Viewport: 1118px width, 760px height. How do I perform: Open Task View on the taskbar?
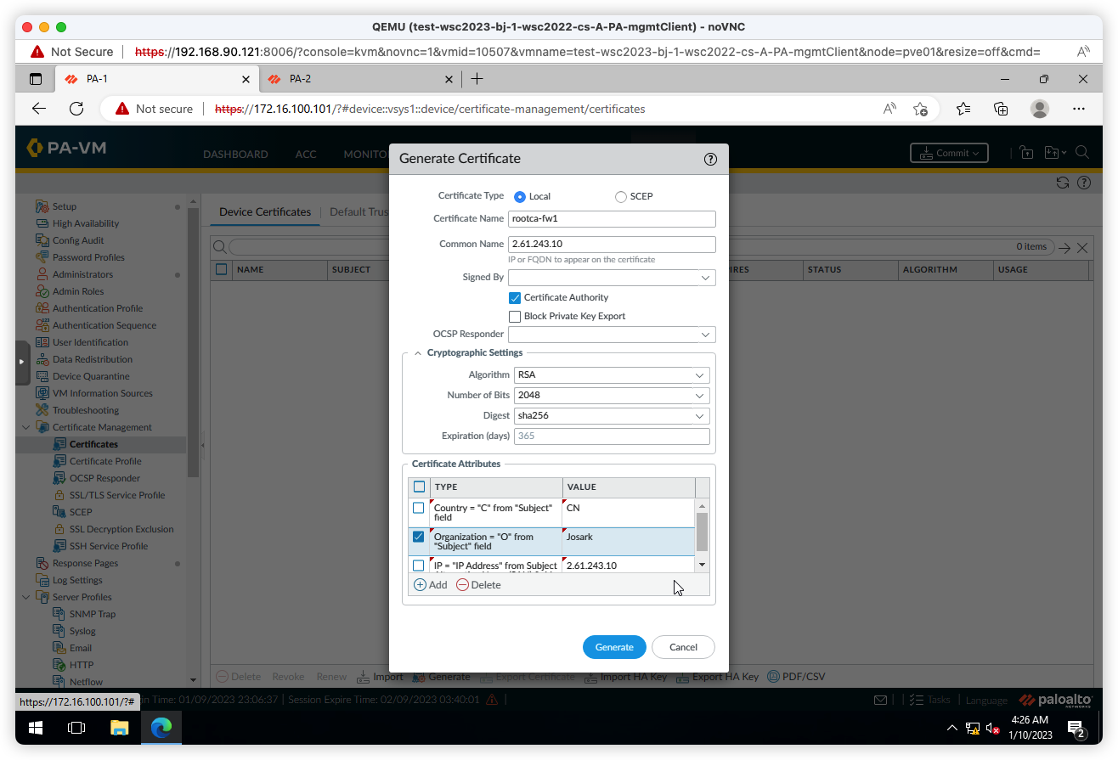click(x=76, y=728)
